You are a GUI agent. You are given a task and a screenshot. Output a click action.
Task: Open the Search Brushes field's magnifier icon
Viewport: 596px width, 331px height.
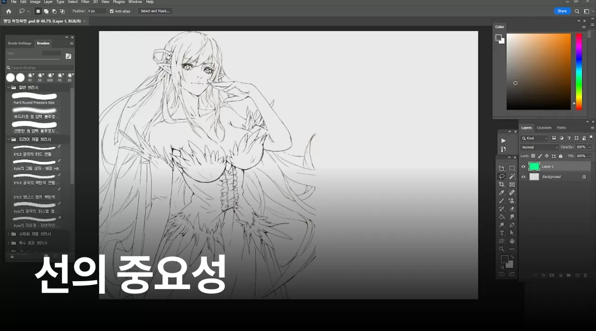click(x=9, y=67)
